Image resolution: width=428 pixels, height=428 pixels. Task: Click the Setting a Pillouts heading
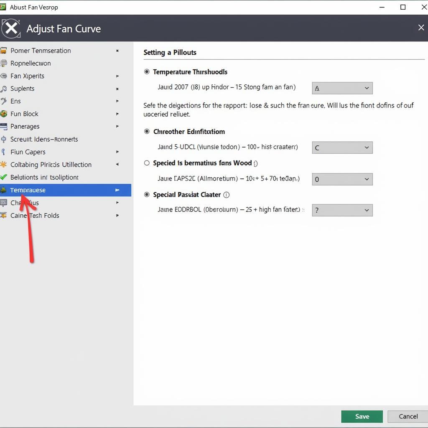(x=170, y=52)
